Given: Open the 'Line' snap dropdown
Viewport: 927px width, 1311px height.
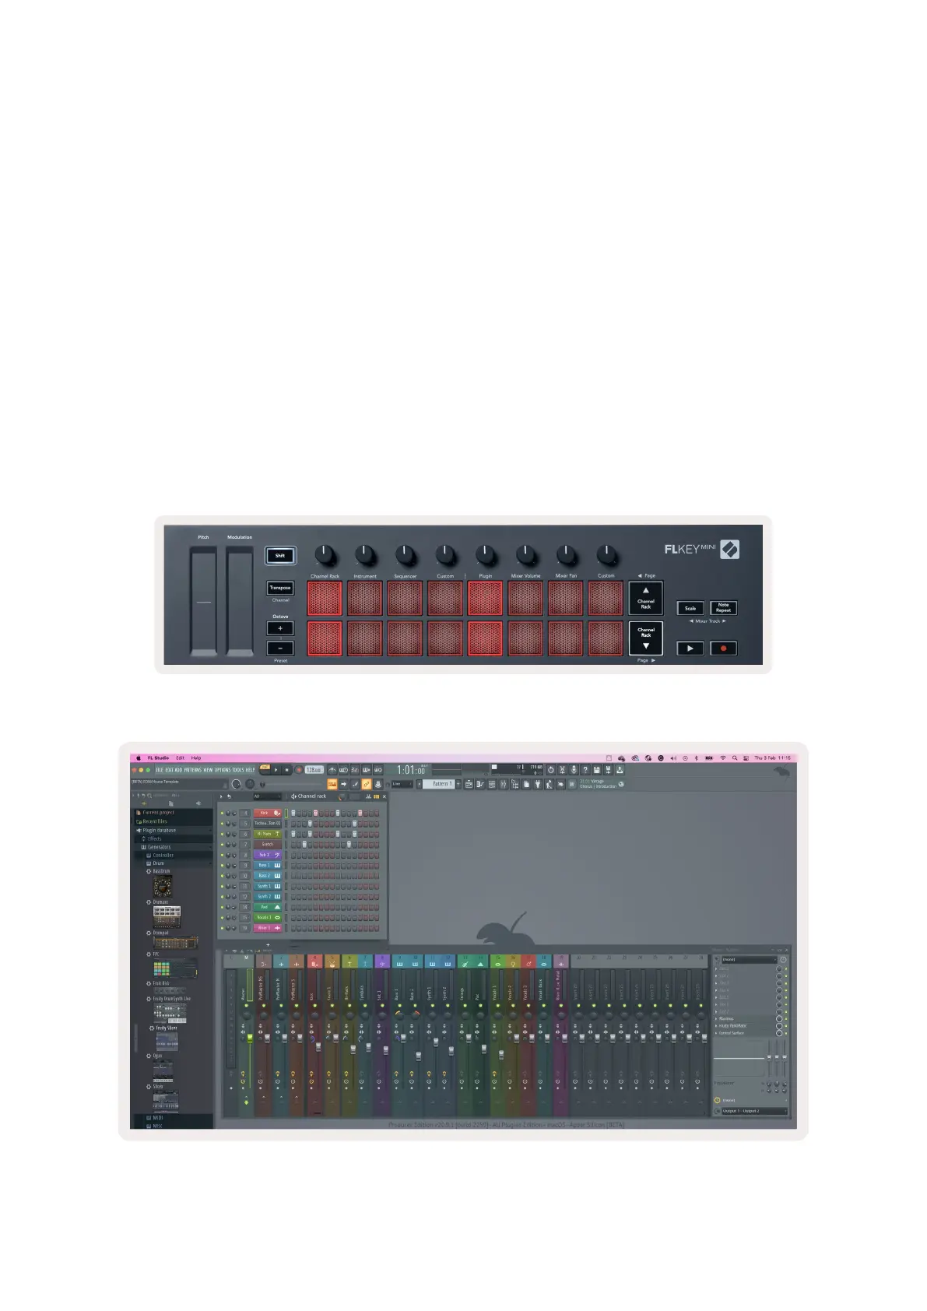Looking at the screenshot, I should 402,784.
